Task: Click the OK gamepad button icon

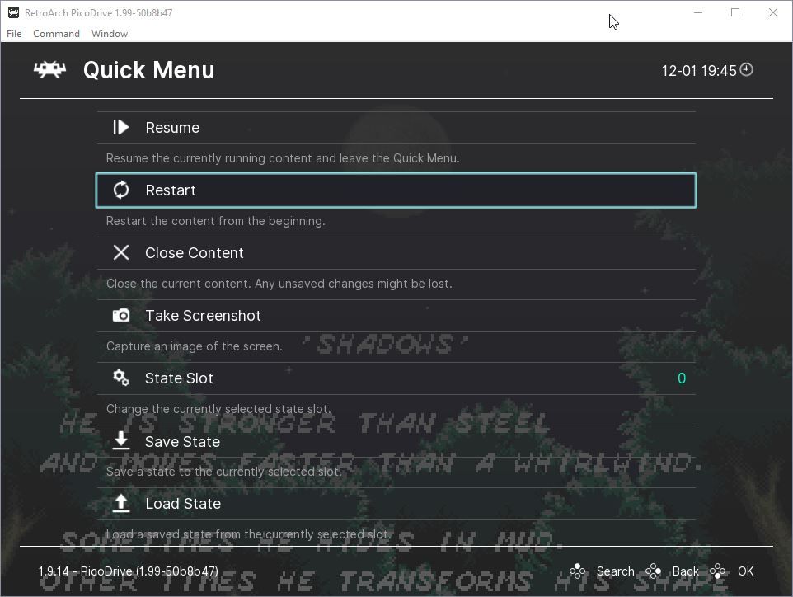Action: click(x=718, y=571)
